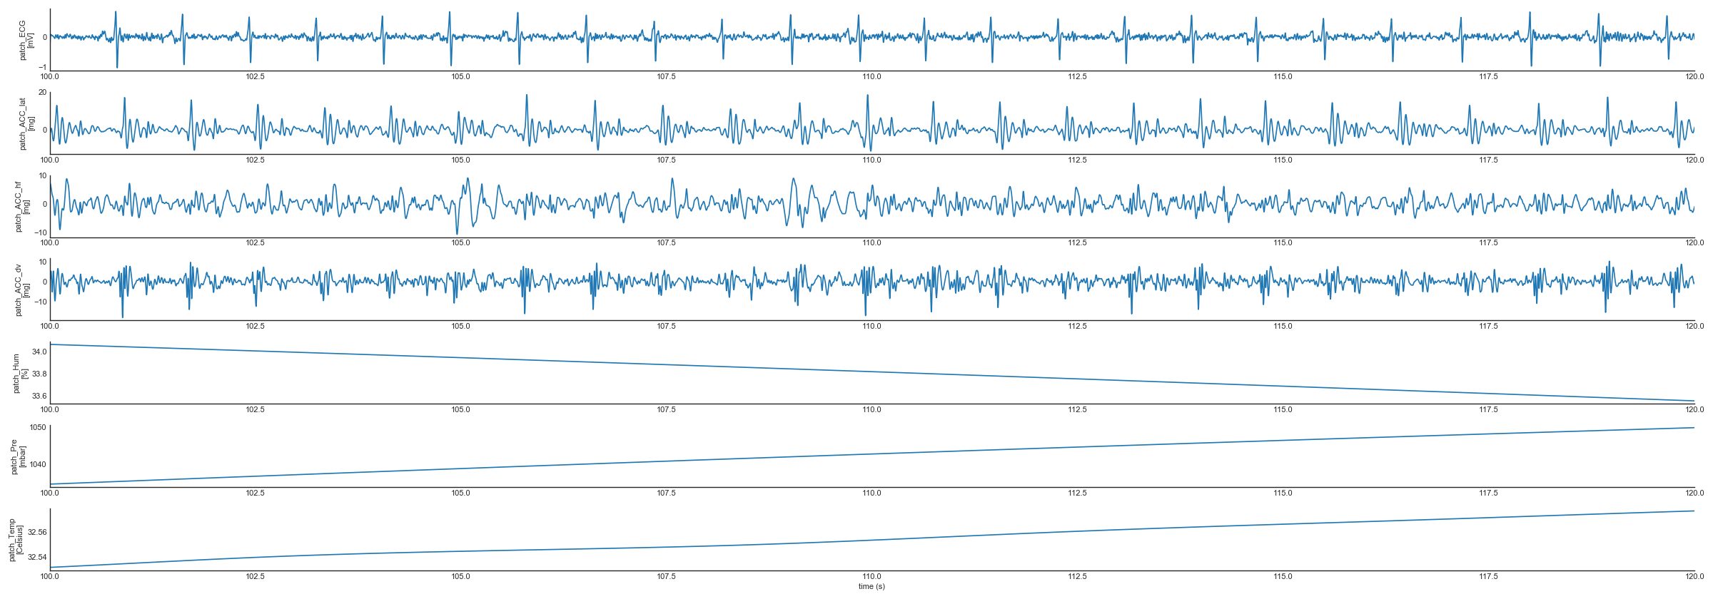Click the 102.5 tick under the ACC_dv plot
This screenshot has height=599, width=1713.
pos(255,327)
